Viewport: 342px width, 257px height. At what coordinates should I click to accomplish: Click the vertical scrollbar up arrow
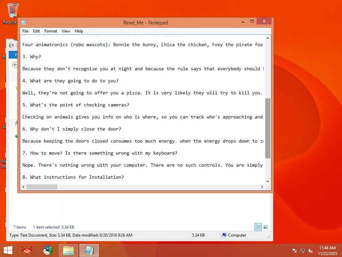click(268, 38)
